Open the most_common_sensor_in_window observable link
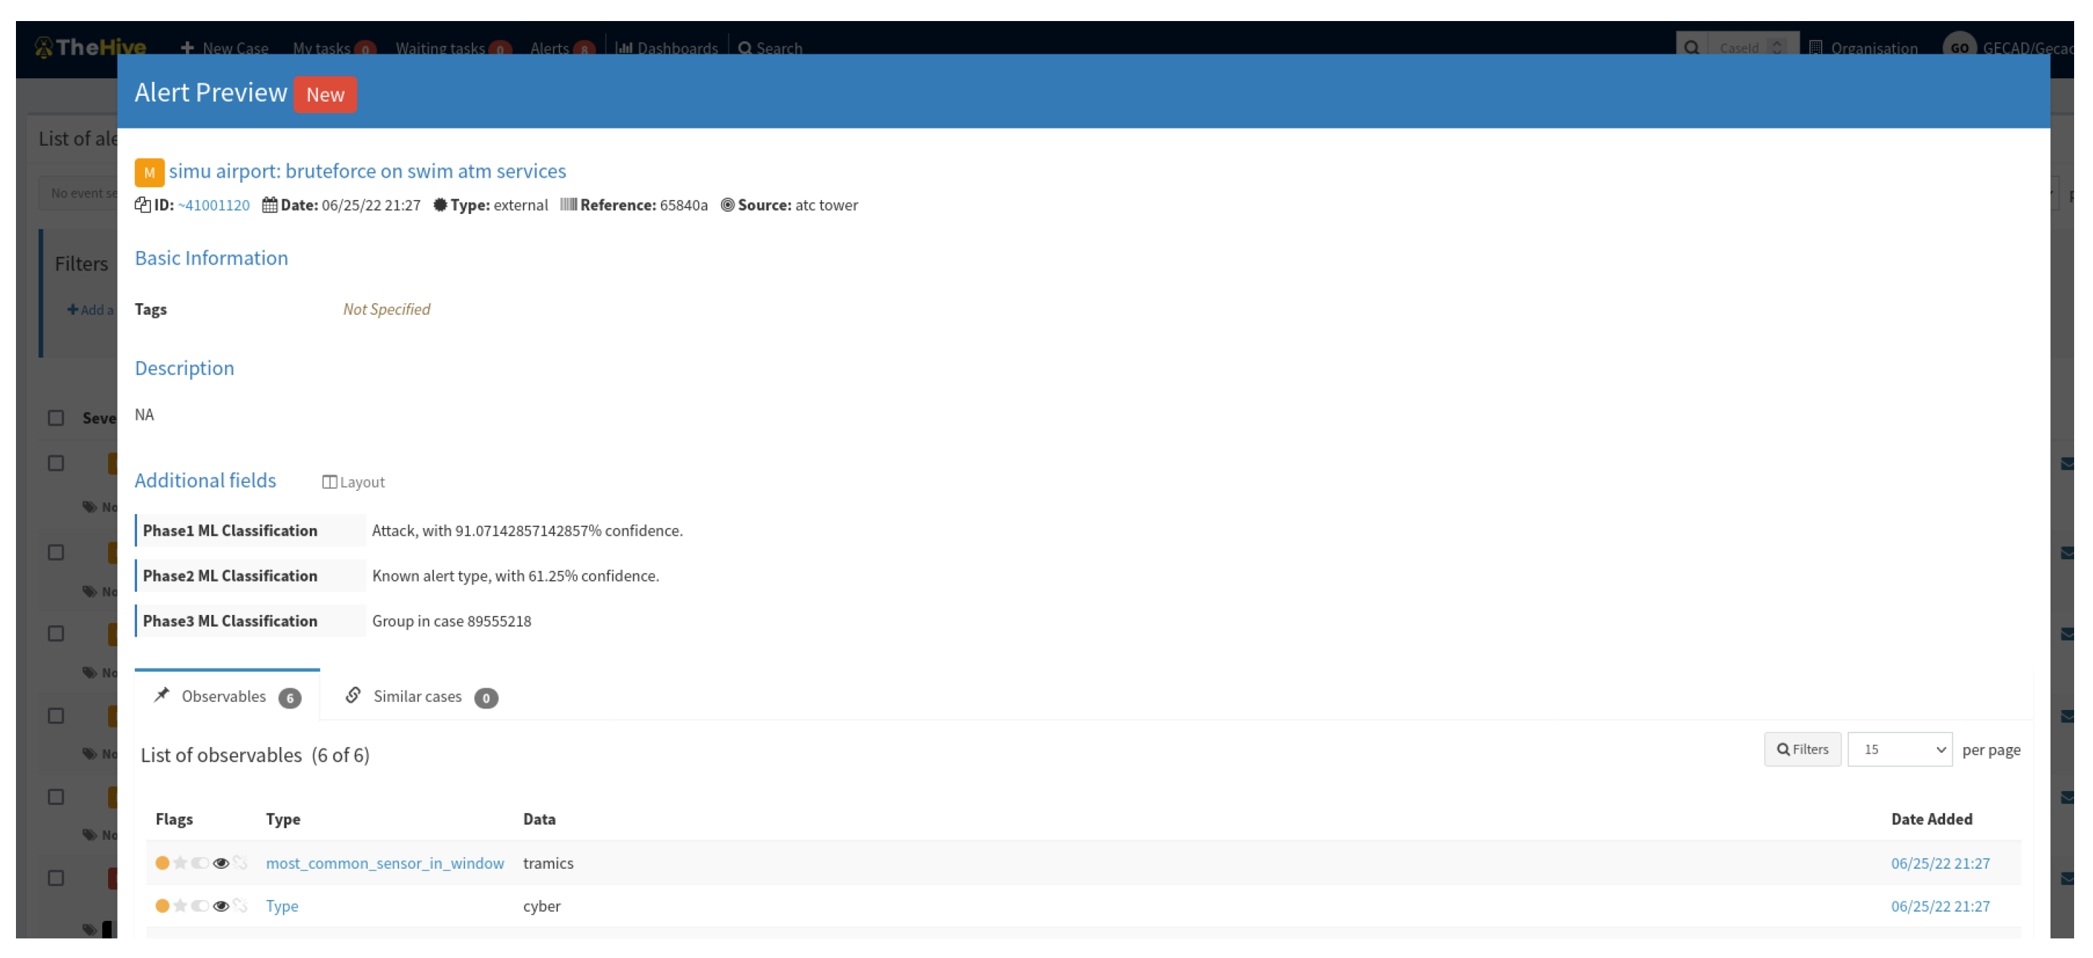Screen dimensions: 2093x958 385,863
